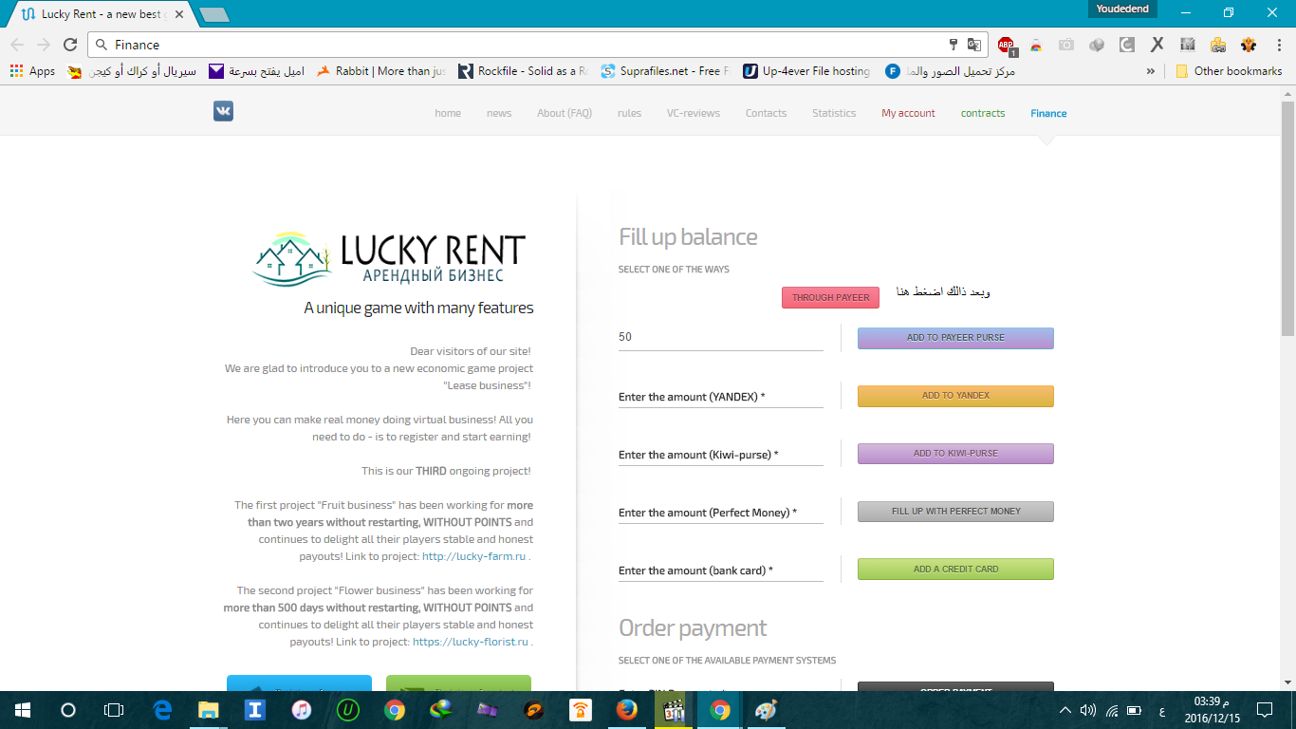Click the Perfect Money amount field
Viewport: 1296px width, 729px height.
[721, 513]
